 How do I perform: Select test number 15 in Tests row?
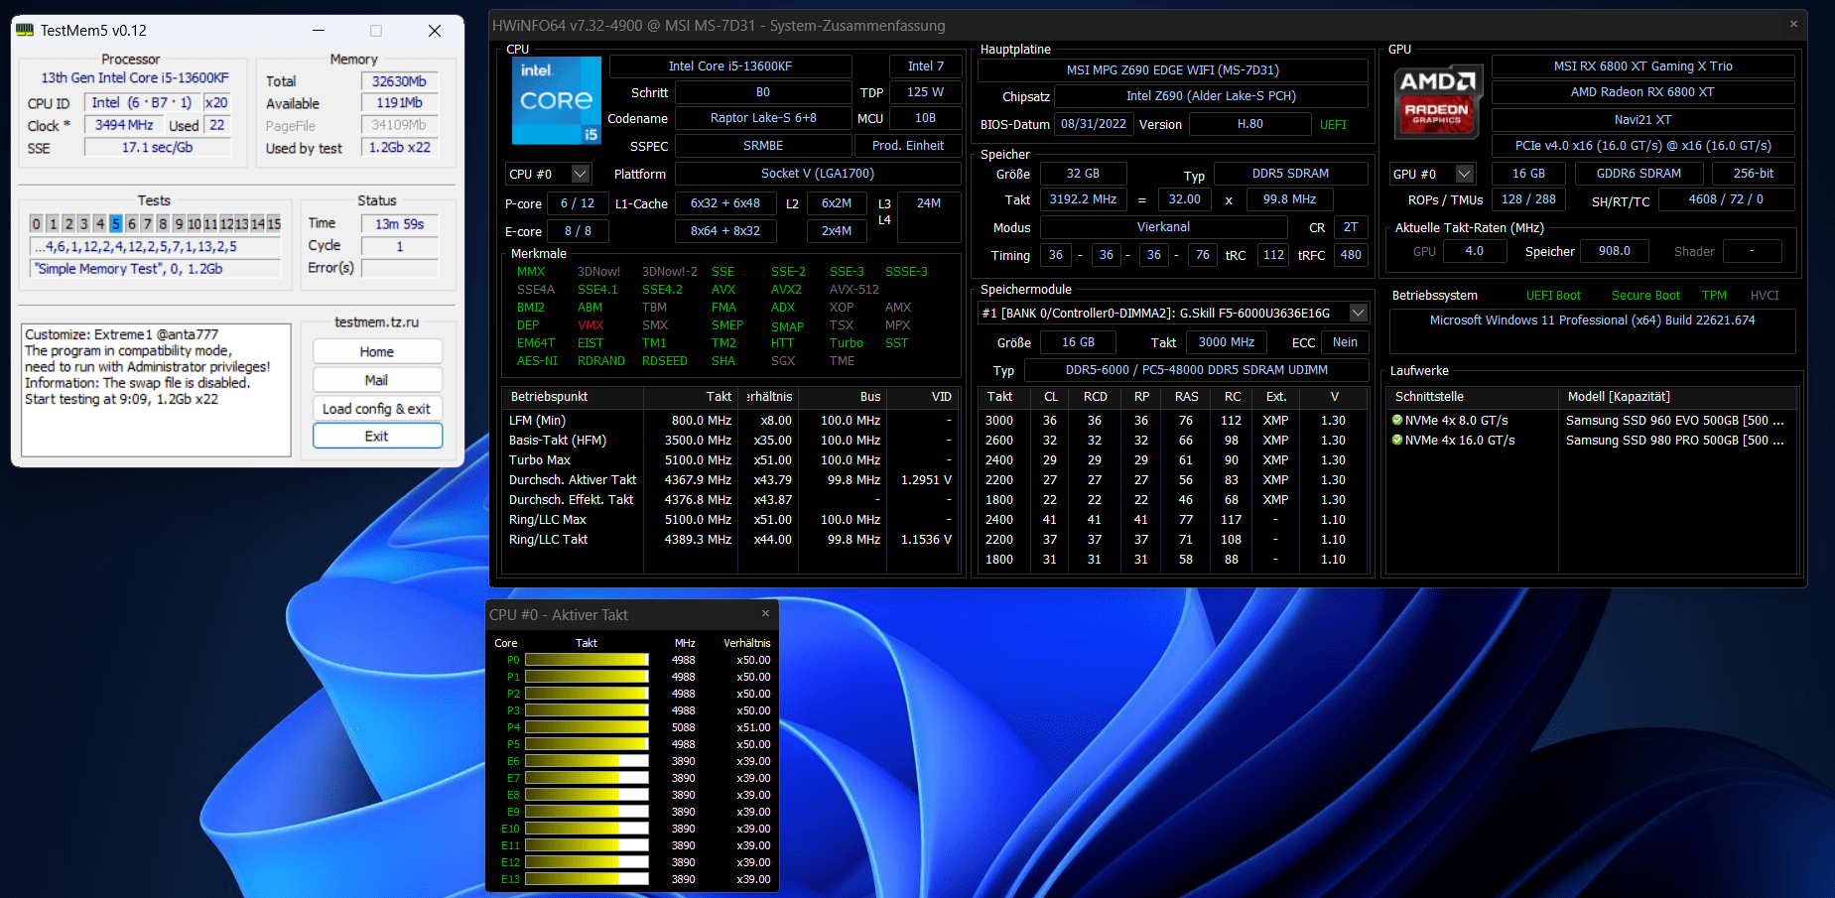[274, 223]
